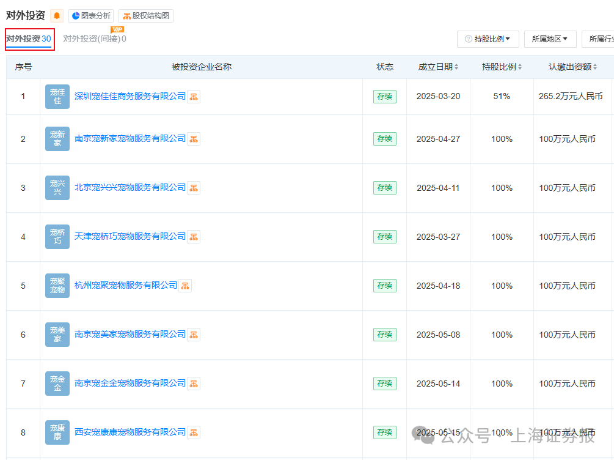Screen dimensions: 614x460
Task: Open the 图表分析 chart analysis button
Action: [91, 16]
